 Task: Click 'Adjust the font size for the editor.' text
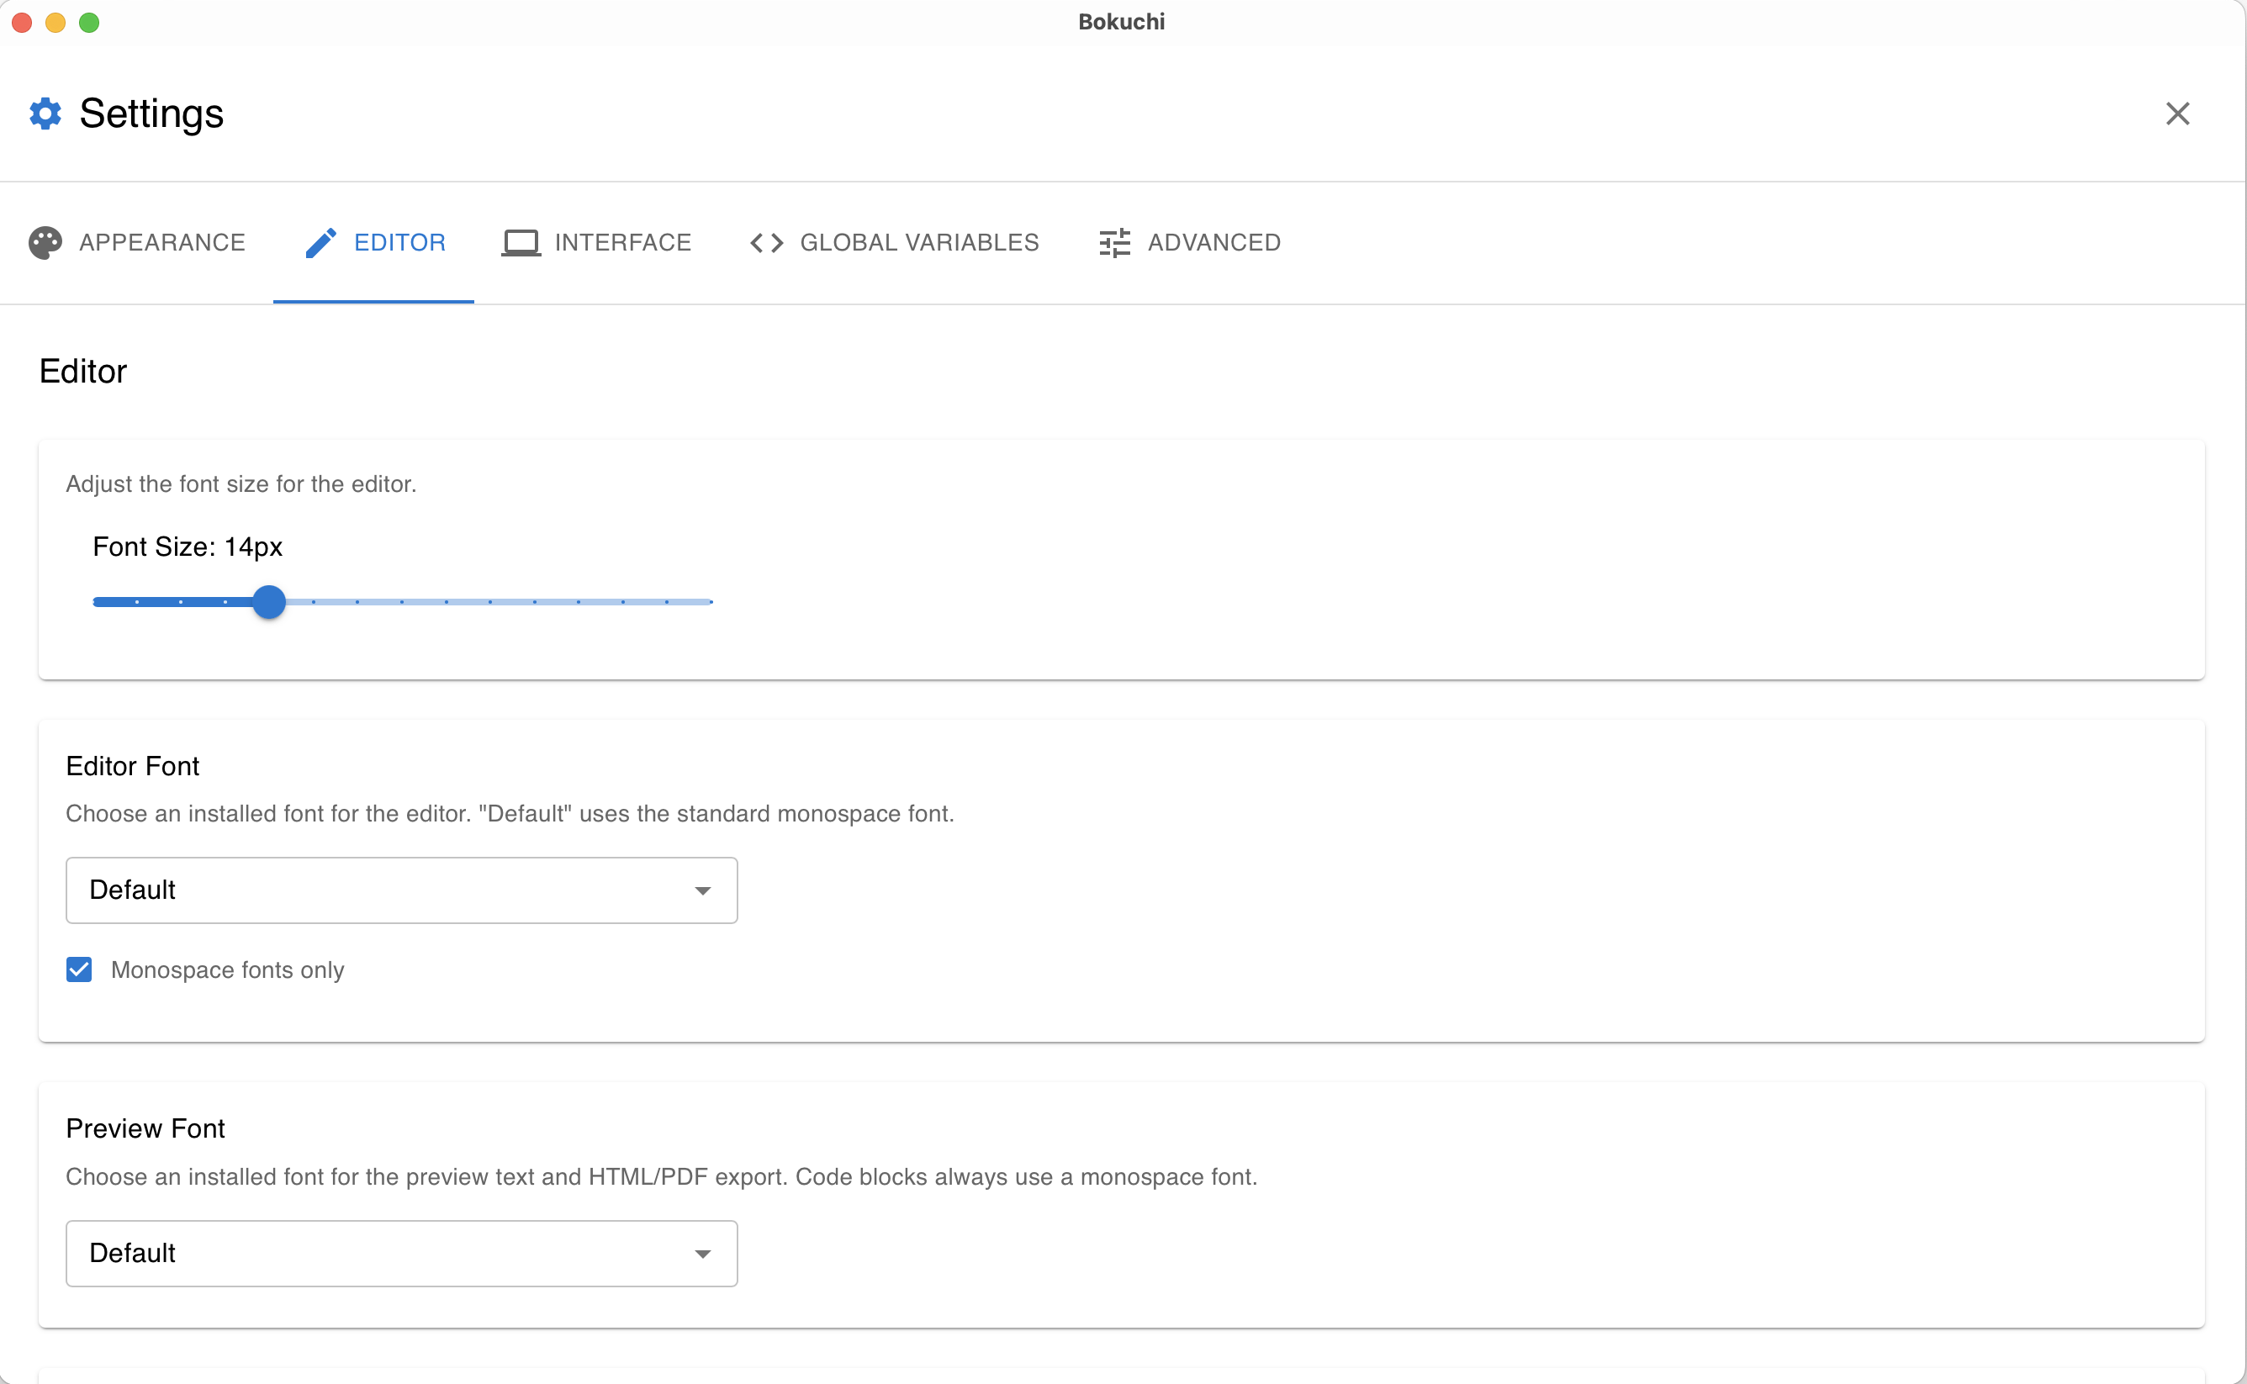pos(241,484)
